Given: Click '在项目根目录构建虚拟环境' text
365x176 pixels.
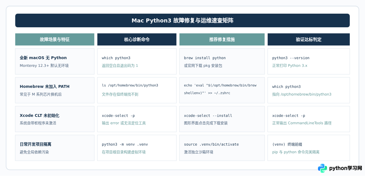Looking at the screenshot, I should pos(124,152).
